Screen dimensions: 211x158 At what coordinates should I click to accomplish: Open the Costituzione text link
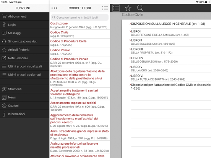[59, 23]
